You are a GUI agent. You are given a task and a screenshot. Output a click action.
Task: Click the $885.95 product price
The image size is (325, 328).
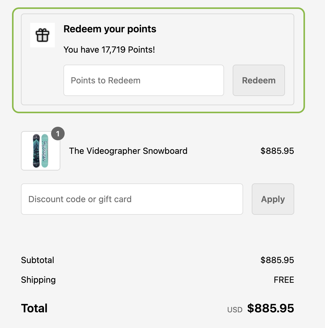[278, 151]
